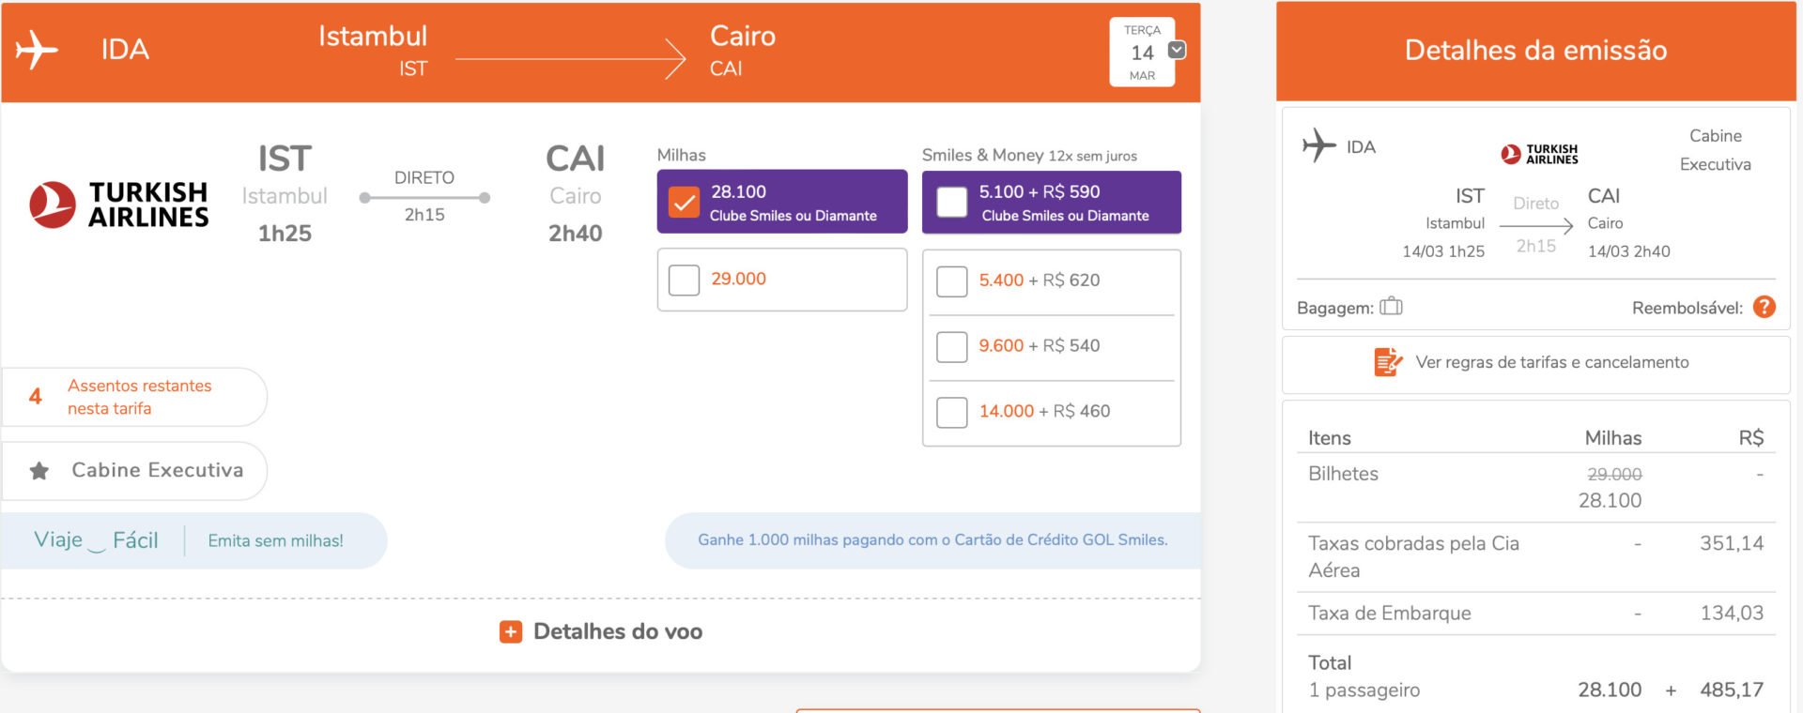1803x713 pixels.
Task: Click the star icon beside Cabine Executiva
Action: coord(39,471)
